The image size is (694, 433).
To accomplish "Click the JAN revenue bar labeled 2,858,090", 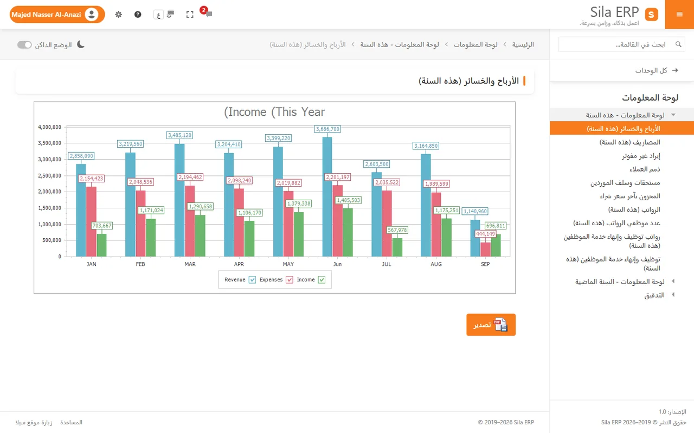I will (x=81, y=210).
